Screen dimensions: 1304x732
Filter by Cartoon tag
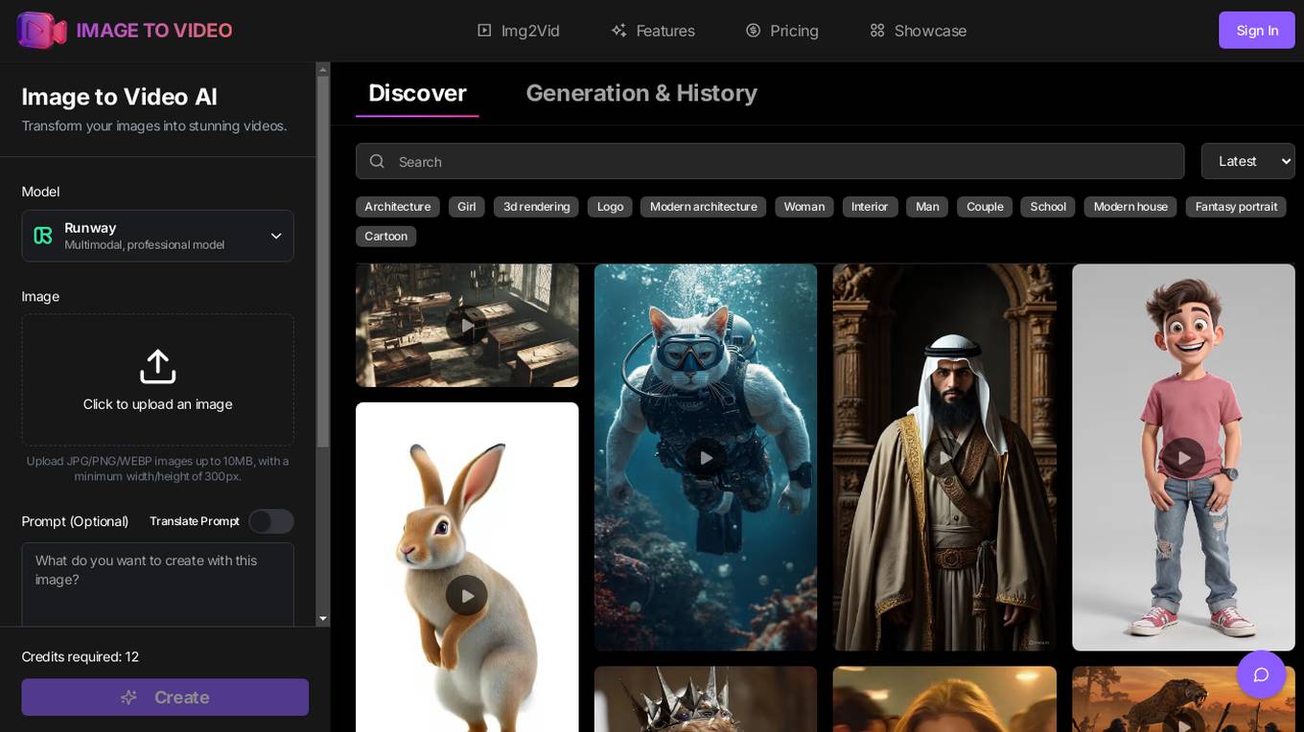[x=386, y=237]
